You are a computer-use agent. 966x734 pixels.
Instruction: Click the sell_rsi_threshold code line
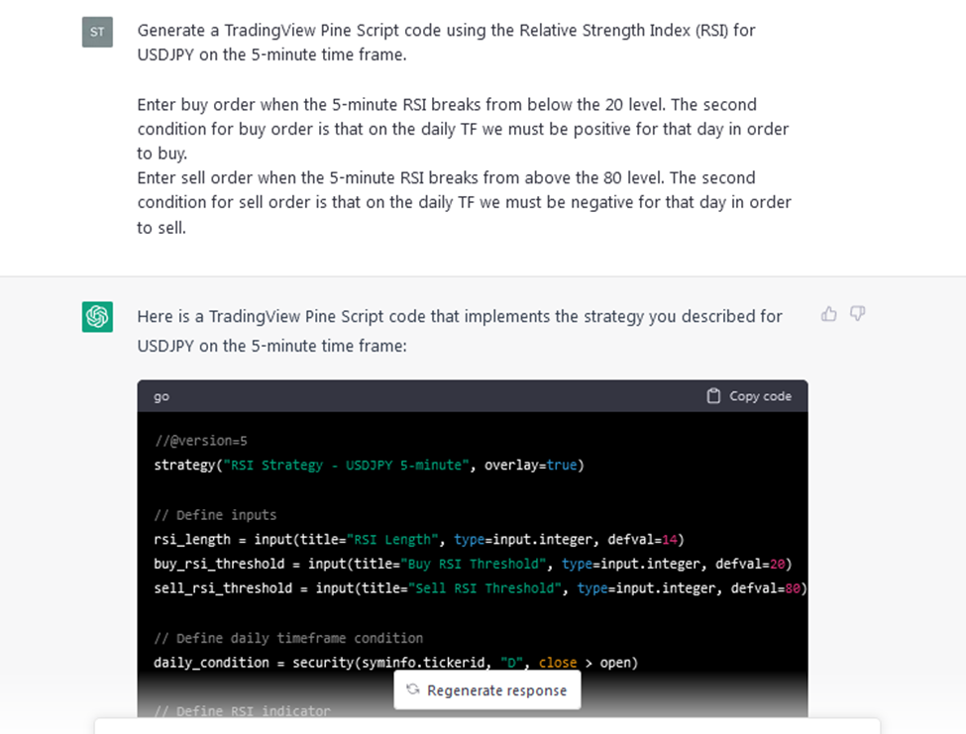tap(481, 588)
